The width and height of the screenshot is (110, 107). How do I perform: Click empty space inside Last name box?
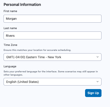59,35
